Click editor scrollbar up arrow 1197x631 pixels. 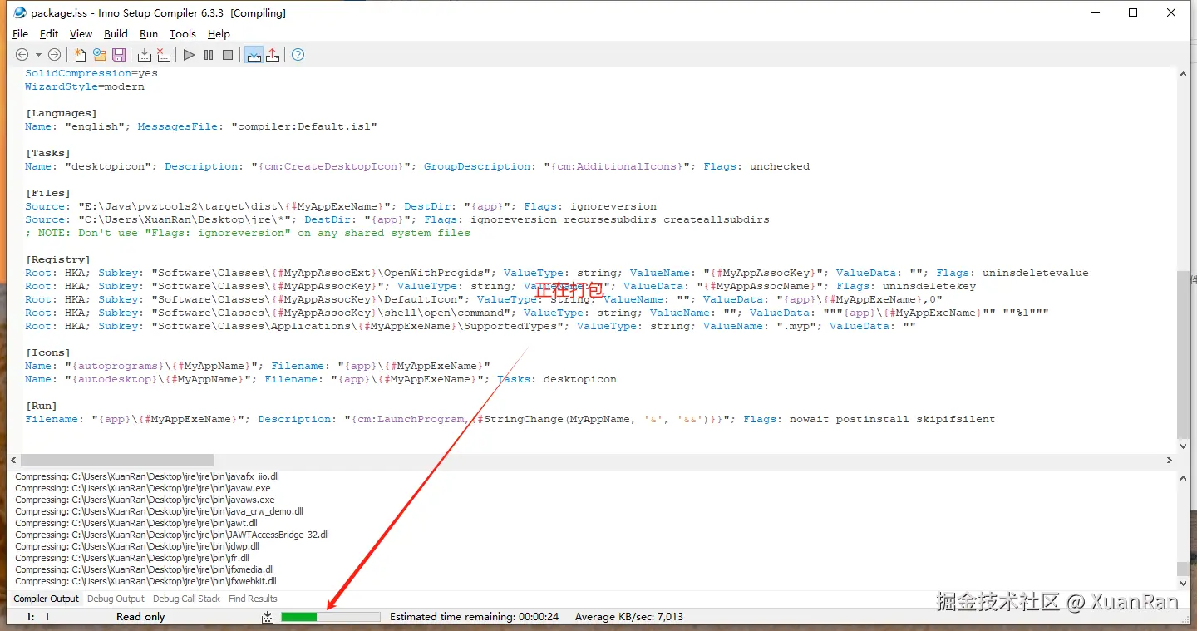pyautogui.click(x=1184, y=74)
